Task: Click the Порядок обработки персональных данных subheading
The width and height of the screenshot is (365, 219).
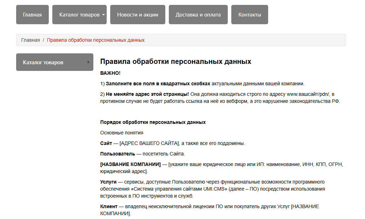Action: (x=153, y=122)
